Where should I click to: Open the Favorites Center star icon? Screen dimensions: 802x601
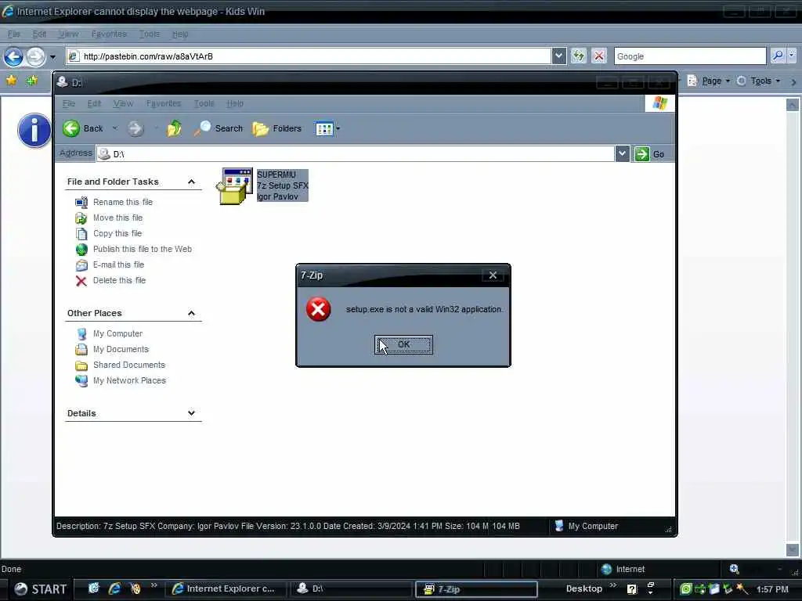click(x=12, y=81)
